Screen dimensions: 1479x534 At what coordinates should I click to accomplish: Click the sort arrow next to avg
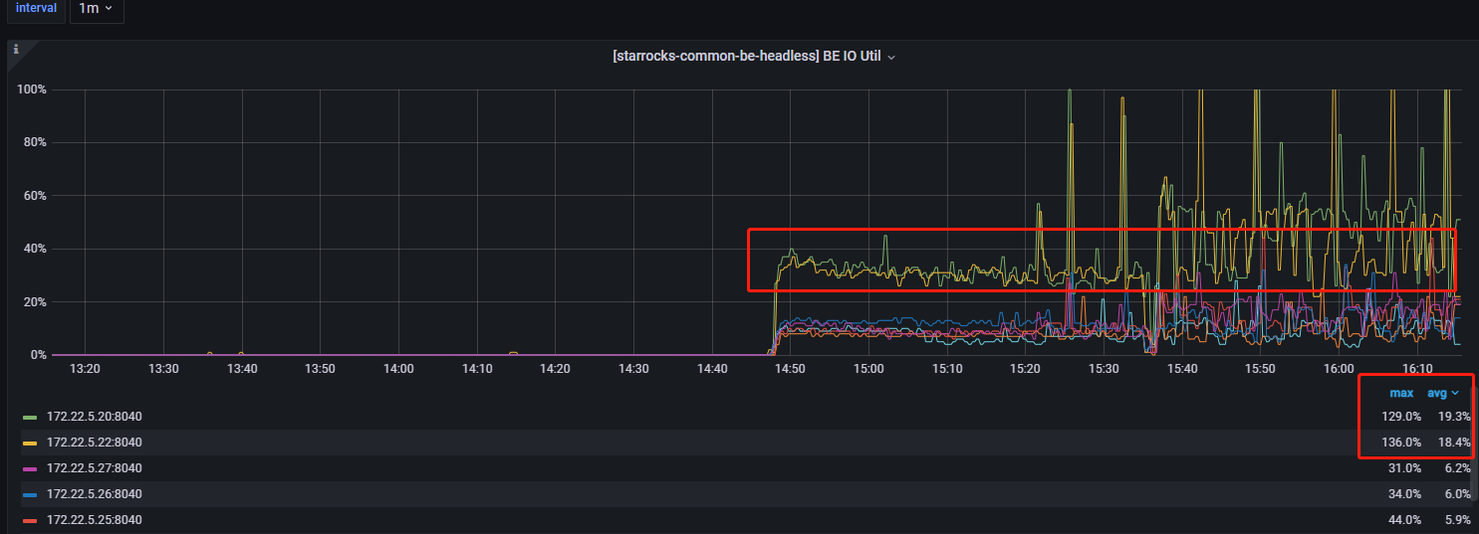point(1455,394)
